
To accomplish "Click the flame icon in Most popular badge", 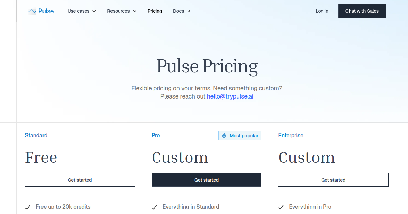I will pos(224,136).
